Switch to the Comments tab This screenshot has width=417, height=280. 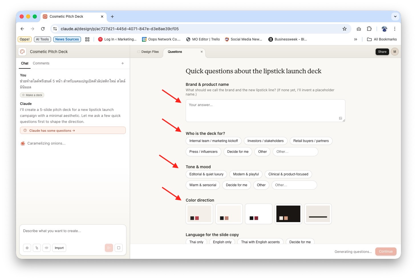point(41,63)
